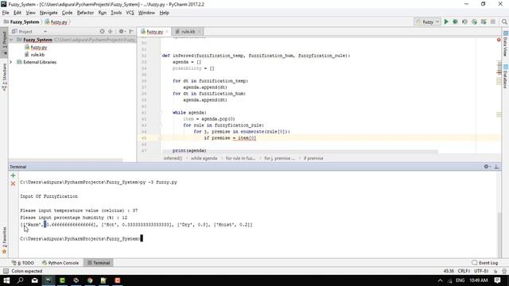Hide the Terminal panel
This screenshot has width=509, height=286.
(496, 167)
